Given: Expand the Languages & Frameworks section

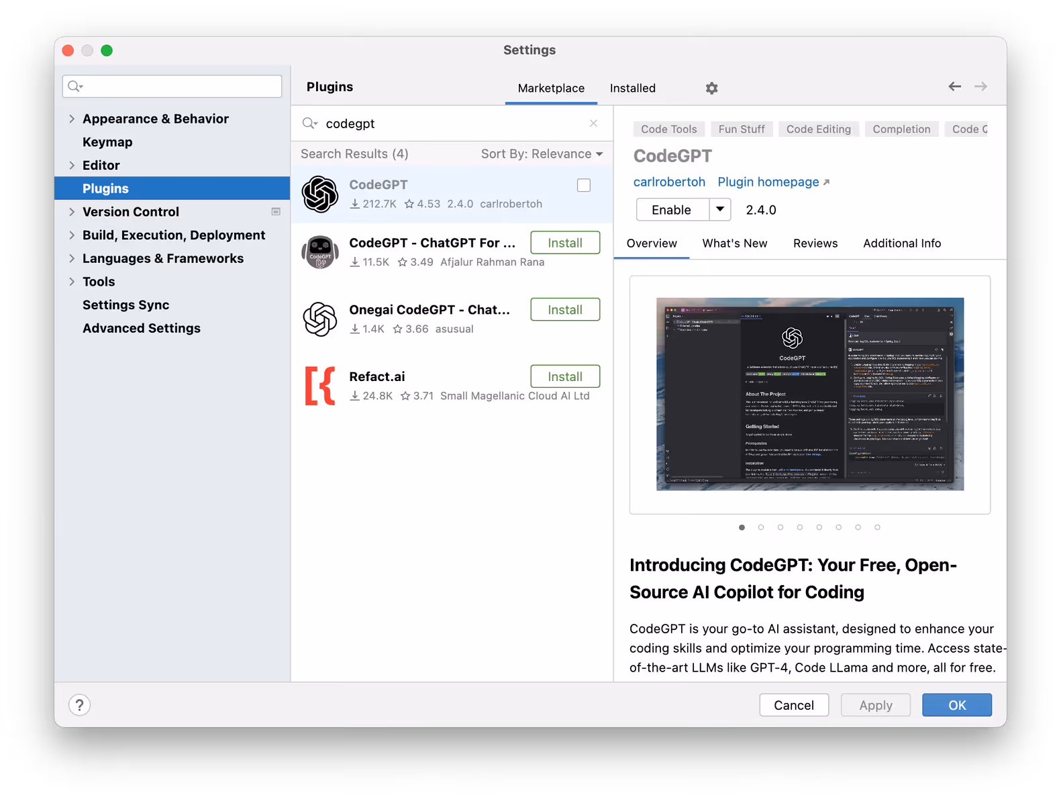Looking at the screenshot, I should [72, 258].
